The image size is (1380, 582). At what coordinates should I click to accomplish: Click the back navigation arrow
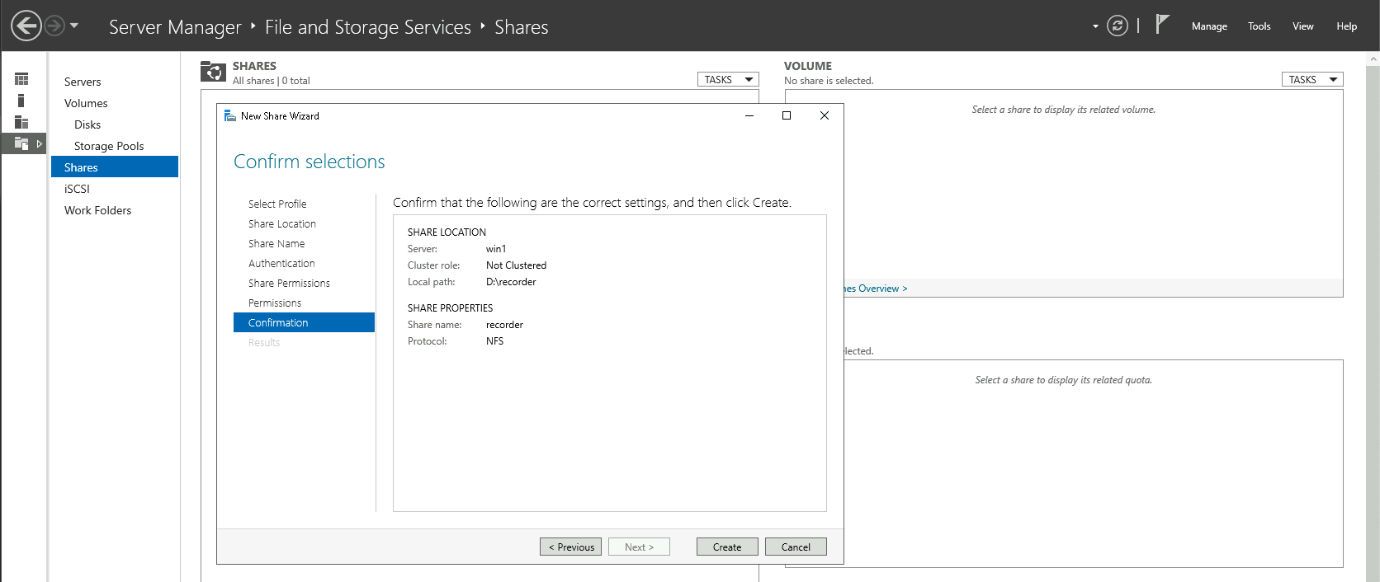26,26
